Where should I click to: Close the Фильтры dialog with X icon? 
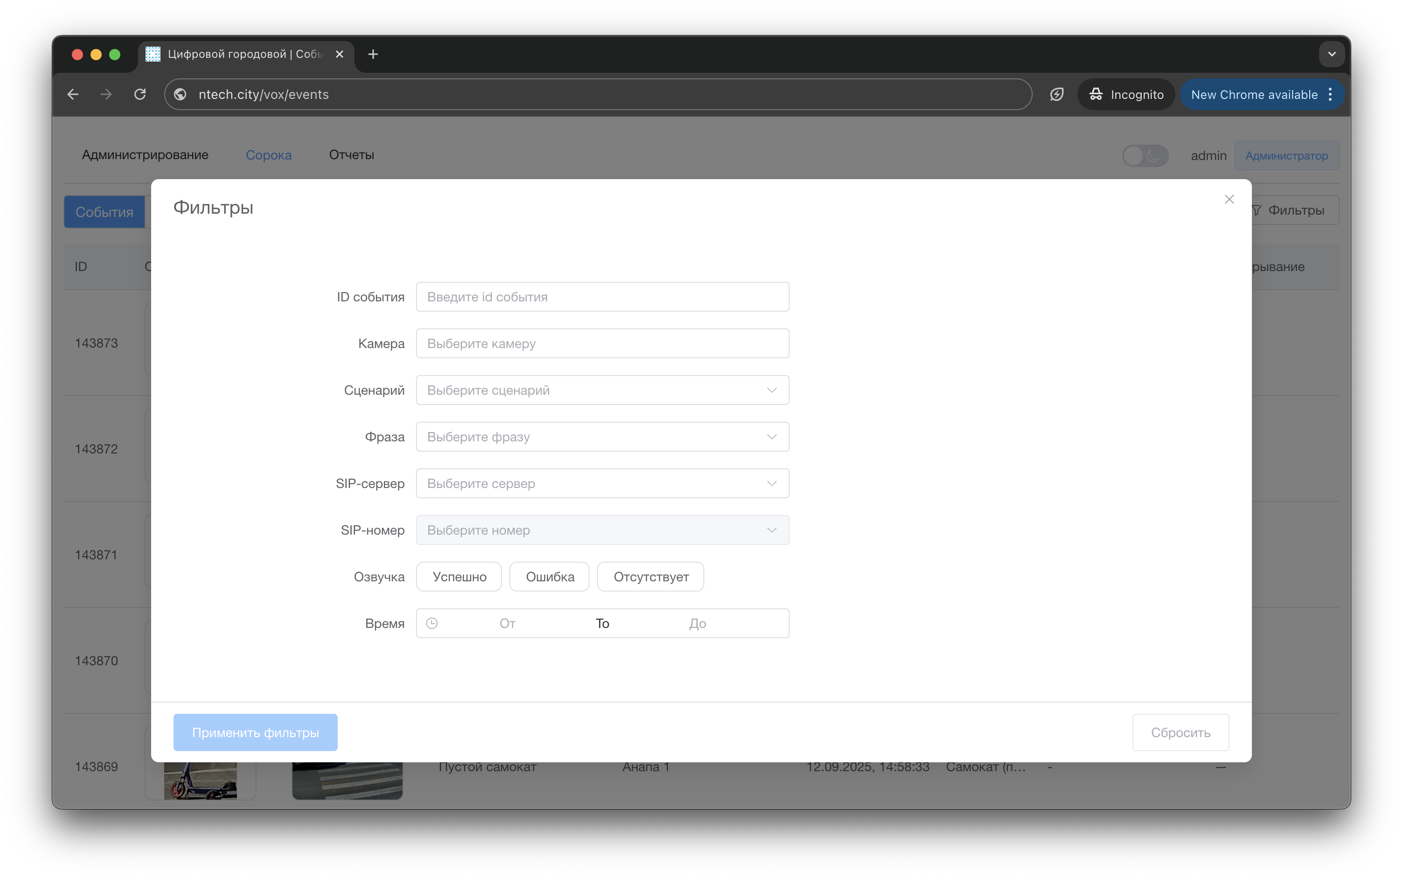click(x=1229, y=199)
